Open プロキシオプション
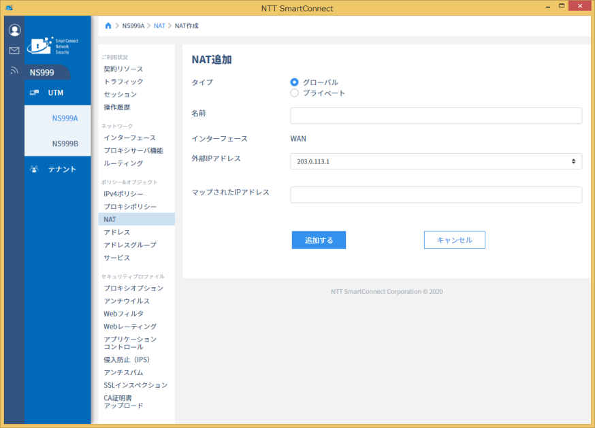595x428 pixels. tap(133, 289)
